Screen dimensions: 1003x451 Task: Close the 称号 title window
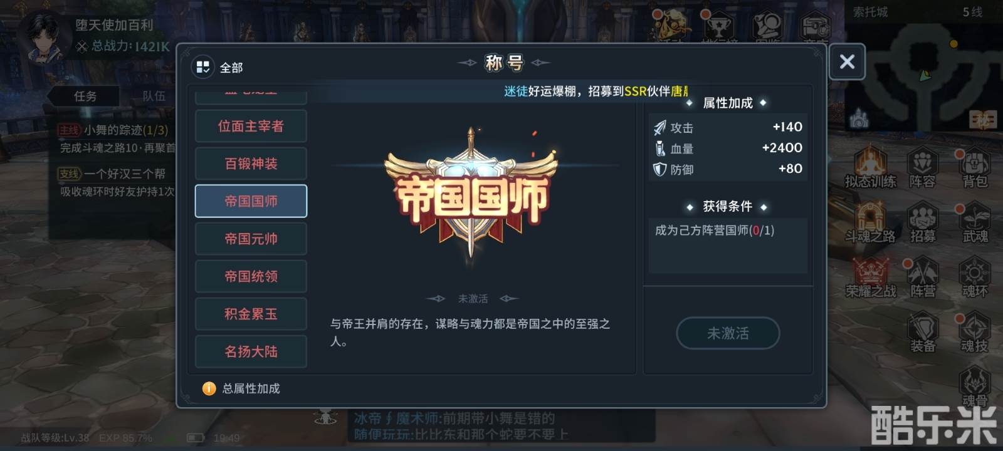[x=847, y=61]
